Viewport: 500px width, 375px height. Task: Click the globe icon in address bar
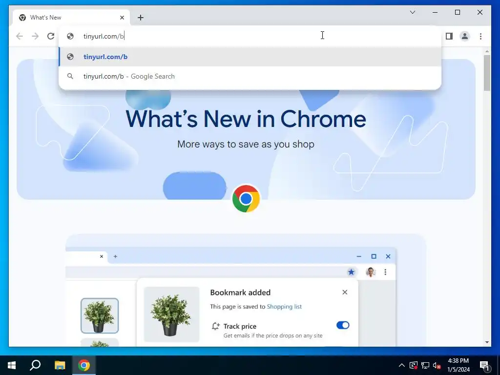point(70,36)
